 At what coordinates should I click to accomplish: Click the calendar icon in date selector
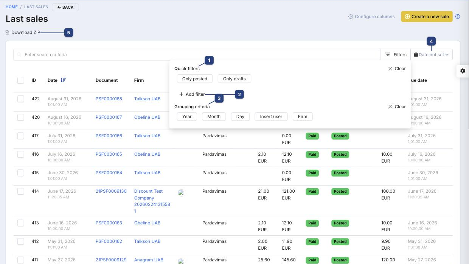click(416, 55)
